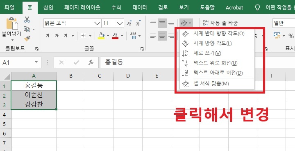295x151 pixels.
Task: Click the Orientation (text direction) button
Action: [186, 23]
